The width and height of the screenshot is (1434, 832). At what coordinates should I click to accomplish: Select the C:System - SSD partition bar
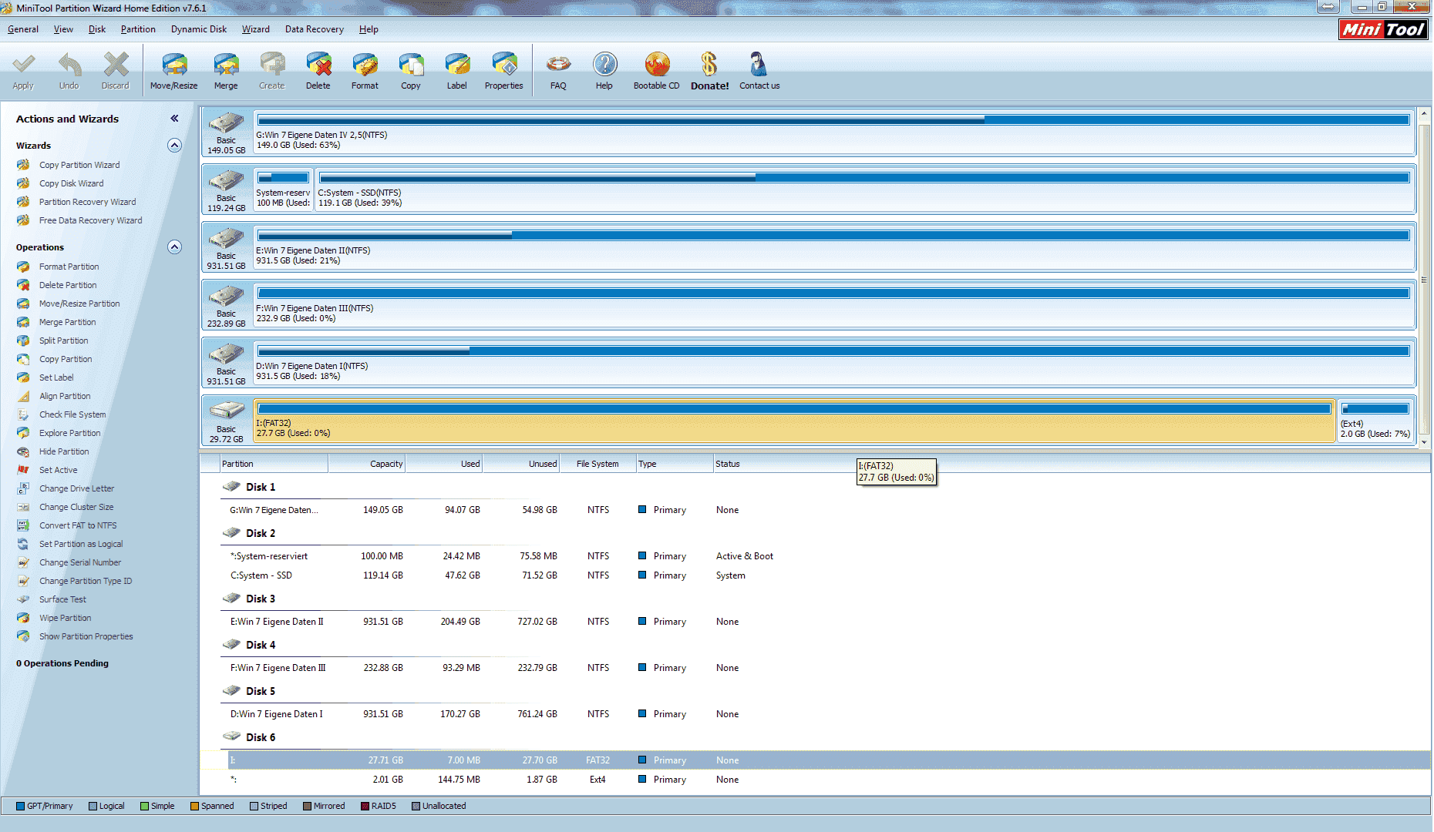pyautogui.click(x=864, y=190)
